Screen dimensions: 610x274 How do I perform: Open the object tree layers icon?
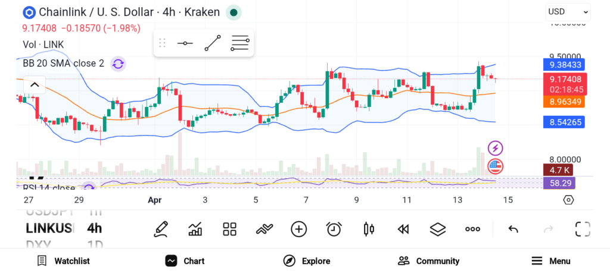tap(438, 229)
